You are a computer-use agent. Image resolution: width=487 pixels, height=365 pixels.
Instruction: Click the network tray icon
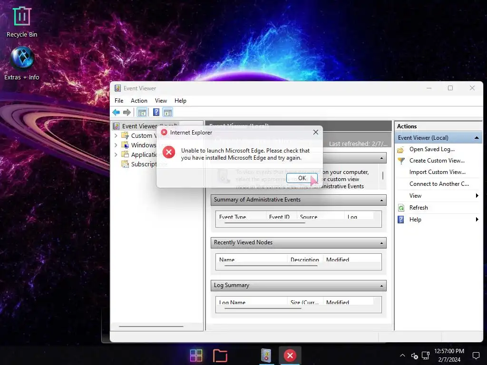426,355
